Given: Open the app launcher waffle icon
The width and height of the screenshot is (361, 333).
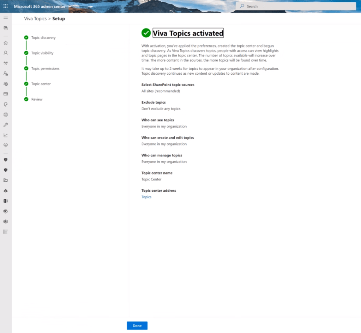Looking at the screenshot, I should click(x=6, y=6).
